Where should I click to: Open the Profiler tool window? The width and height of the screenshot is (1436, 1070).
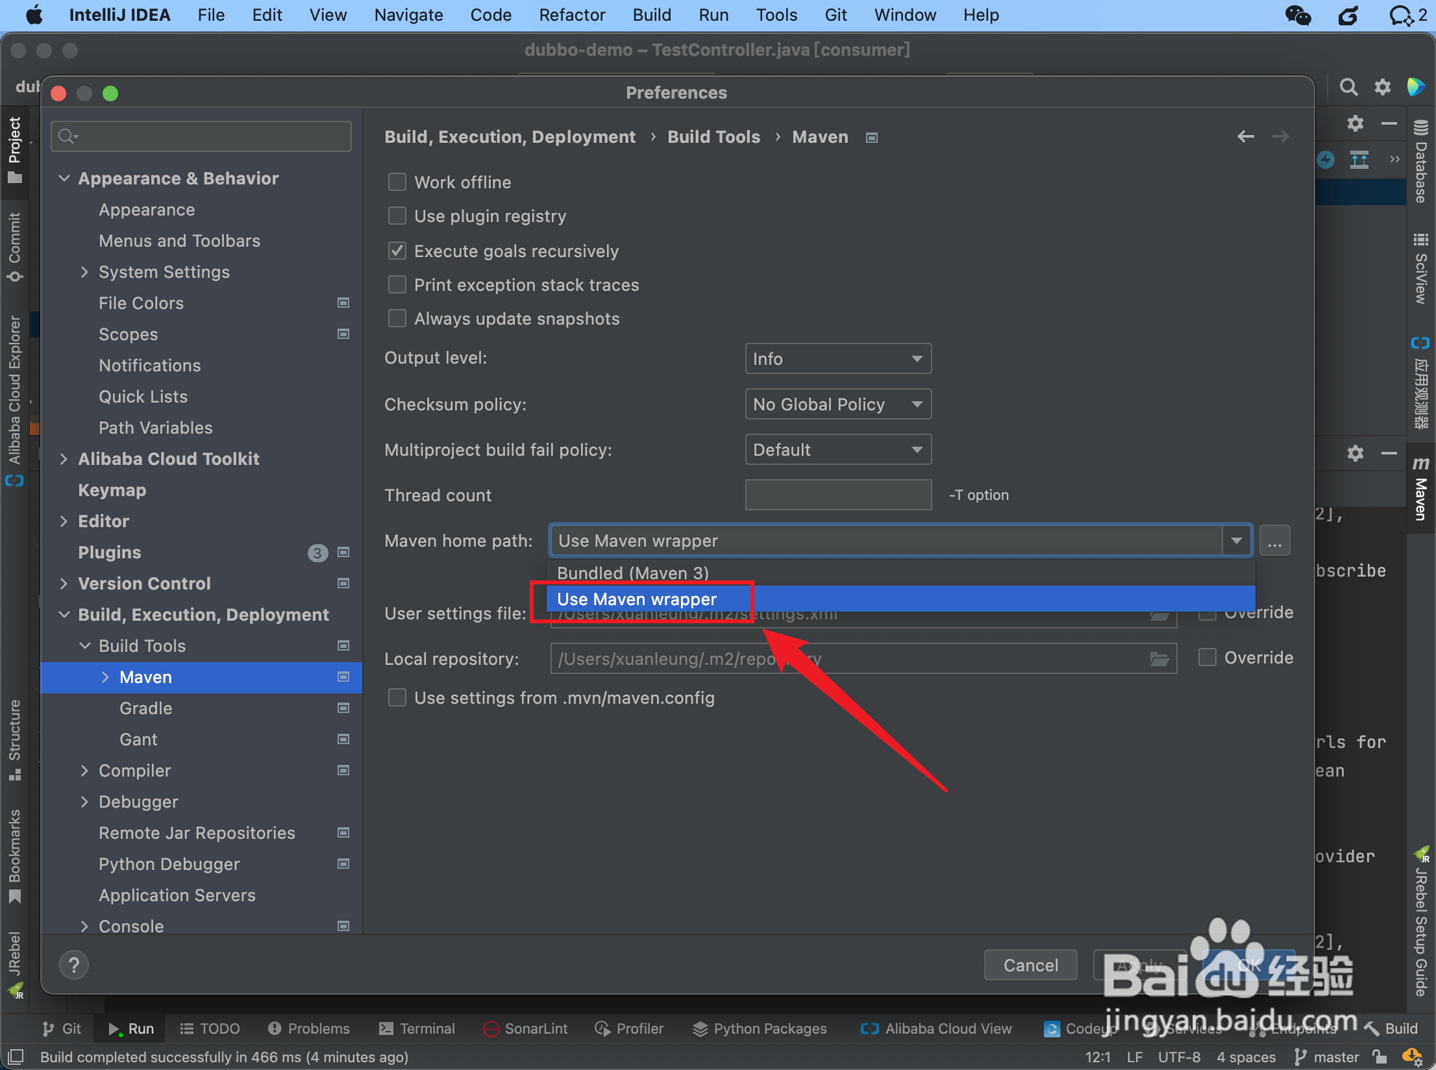coord(629,1028)
